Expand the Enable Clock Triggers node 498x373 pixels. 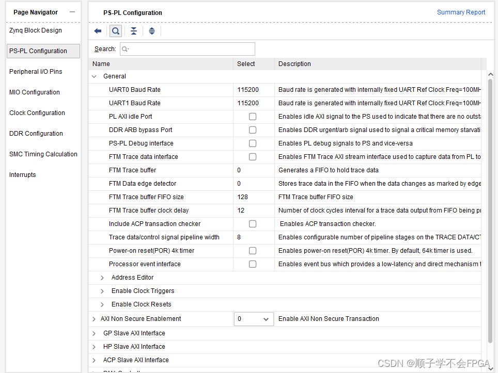(x=102, y=291)
